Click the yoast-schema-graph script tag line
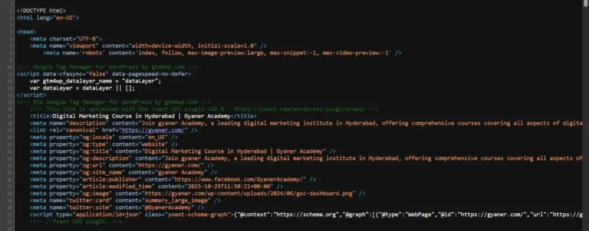The height and width of the screenshot is (231, 589). 306,214
